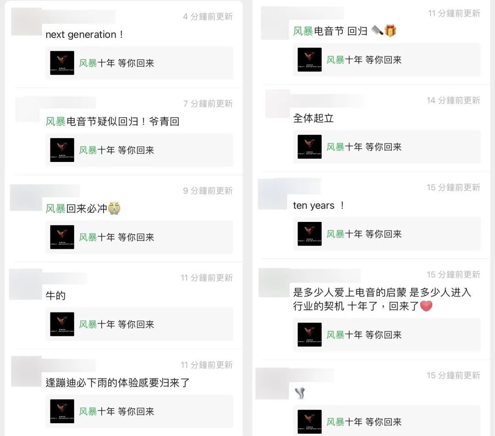
Task: Open link card below "风暴回来必冲" post
Action: pyautogui.click(x=139, y=237)
